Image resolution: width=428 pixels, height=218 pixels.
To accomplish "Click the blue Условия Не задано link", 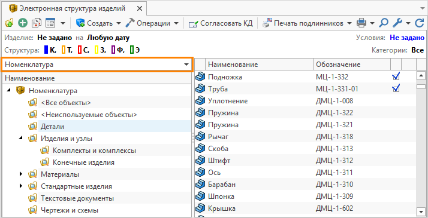I will [407, 38].
